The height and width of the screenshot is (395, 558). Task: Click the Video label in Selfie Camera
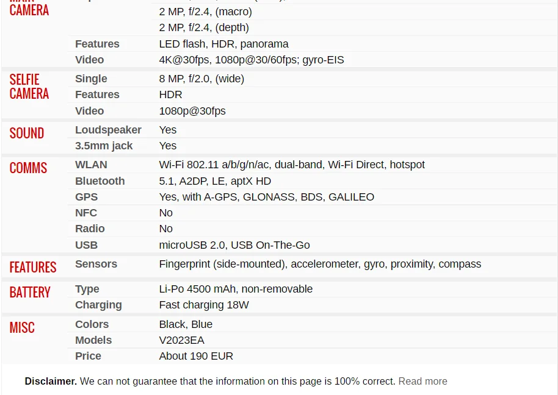click(x=89, y=111)
